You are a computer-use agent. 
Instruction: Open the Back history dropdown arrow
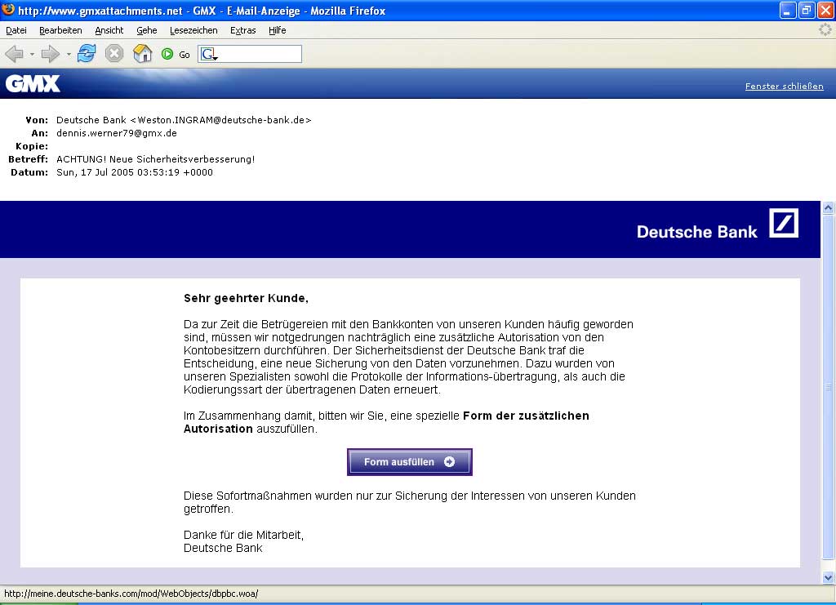point(32,55)
